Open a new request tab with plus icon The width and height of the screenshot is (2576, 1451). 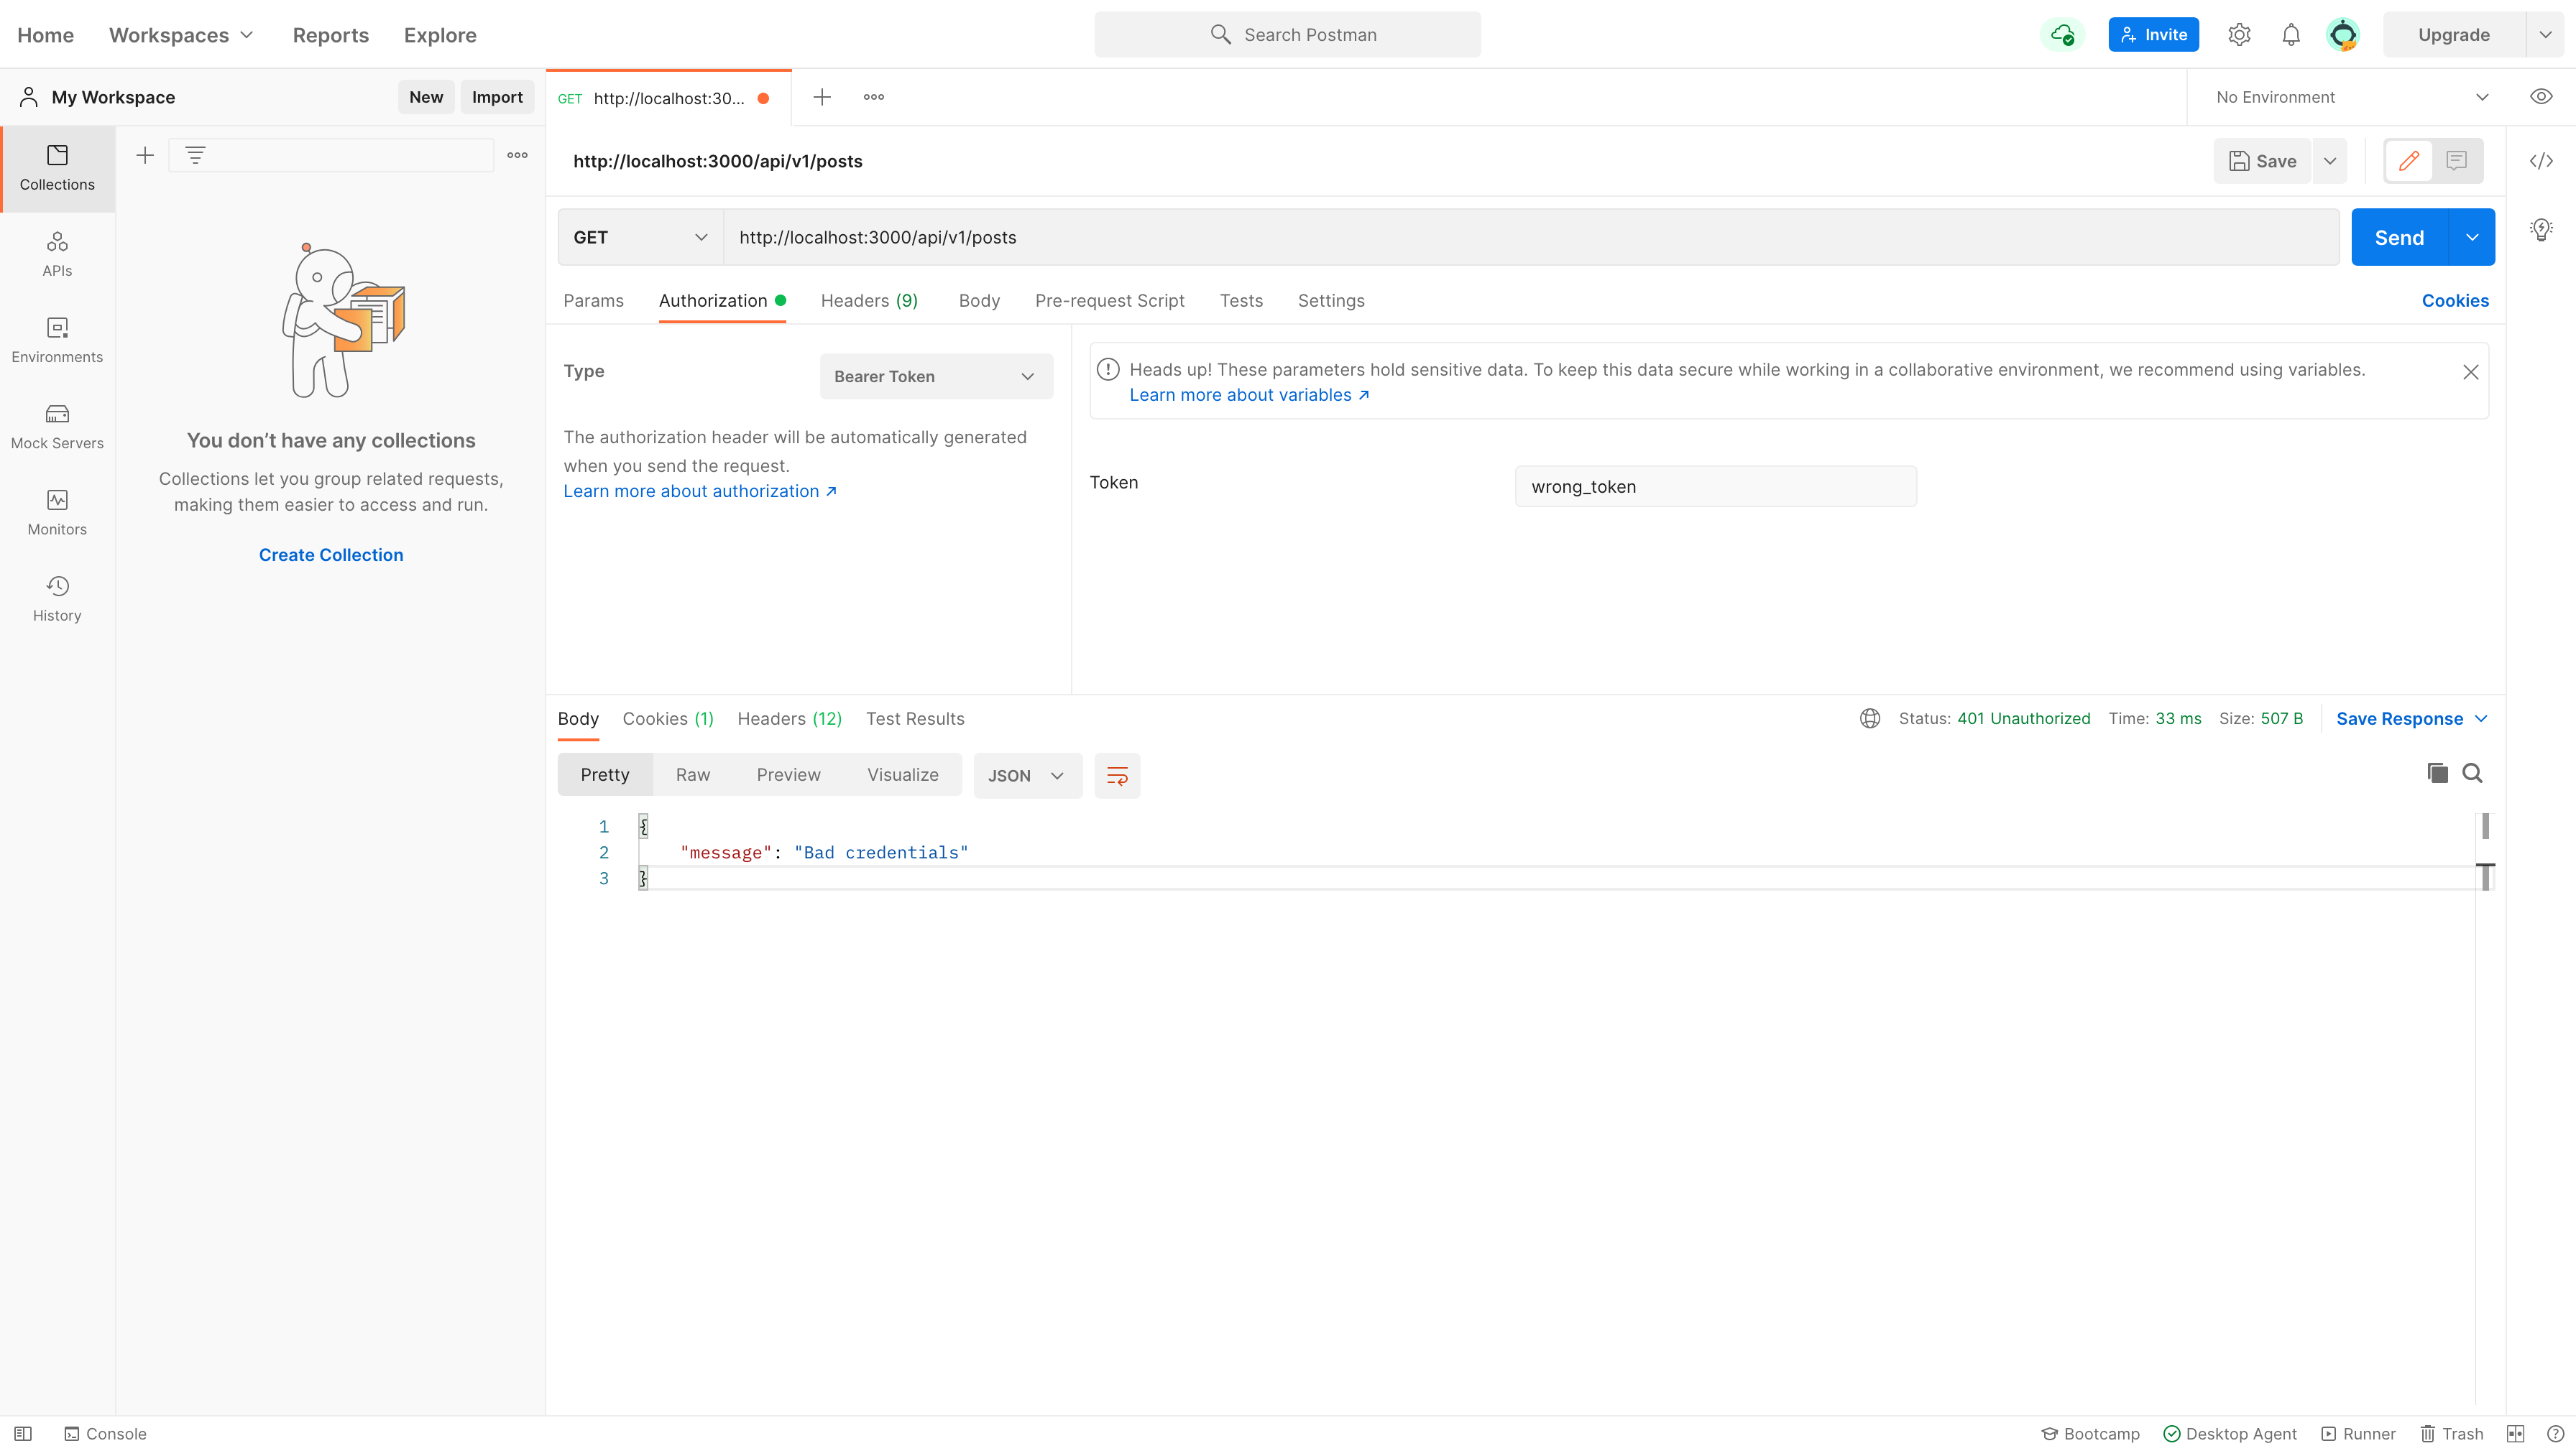[x=822, y=97]
